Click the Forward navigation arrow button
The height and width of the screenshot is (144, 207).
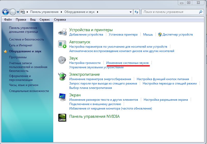pyautogui.click(x=13, y=12)
